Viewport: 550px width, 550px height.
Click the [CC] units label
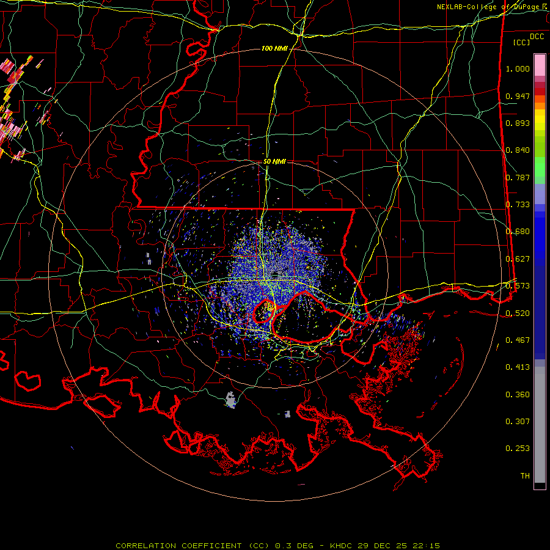point(522,42)
